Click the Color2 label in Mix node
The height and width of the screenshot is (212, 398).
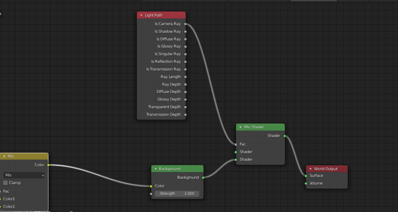pyautogui.click(x=9, y=207)
